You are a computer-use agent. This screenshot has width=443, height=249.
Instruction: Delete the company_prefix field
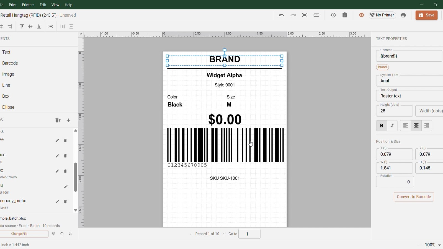65,202
